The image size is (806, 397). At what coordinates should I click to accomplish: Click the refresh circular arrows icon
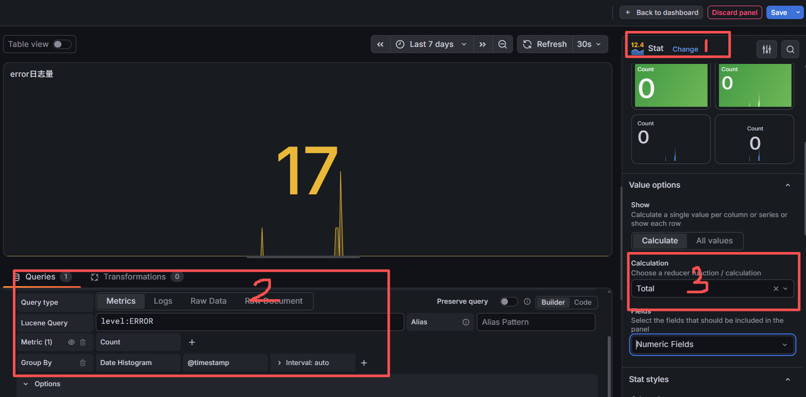pos(527,44)
